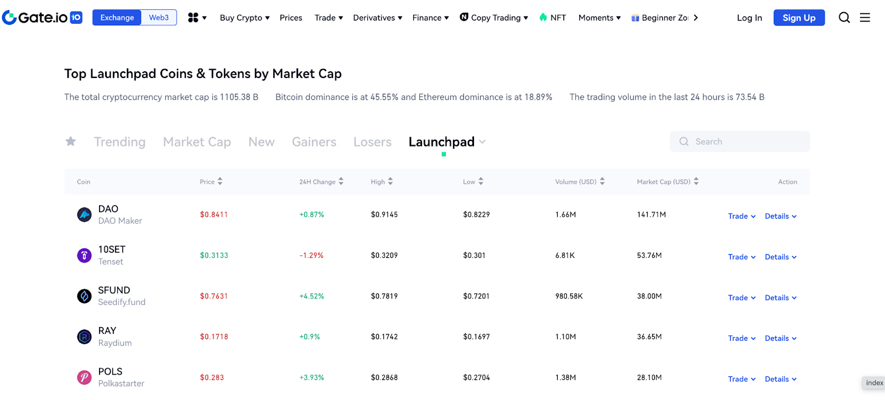Open the Trending tab

click(x=119, y=142)
